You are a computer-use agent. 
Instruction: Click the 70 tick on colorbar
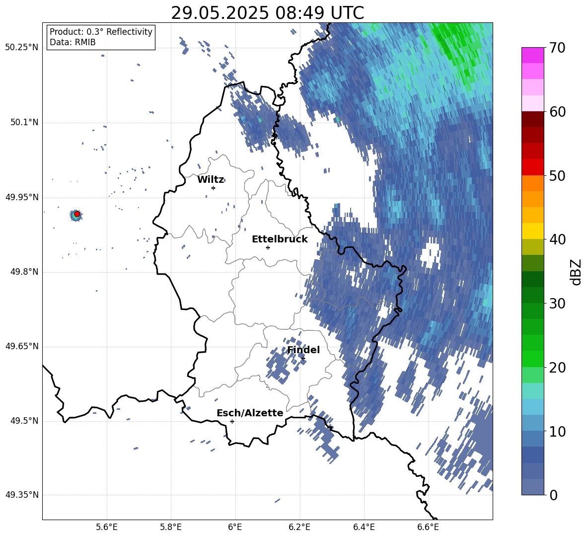tap(557, 48)
